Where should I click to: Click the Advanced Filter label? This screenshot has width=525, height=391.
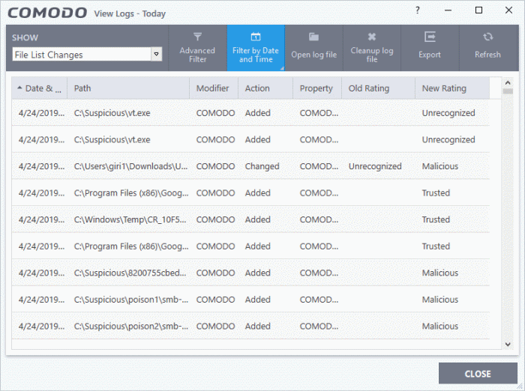pos(197,55)
